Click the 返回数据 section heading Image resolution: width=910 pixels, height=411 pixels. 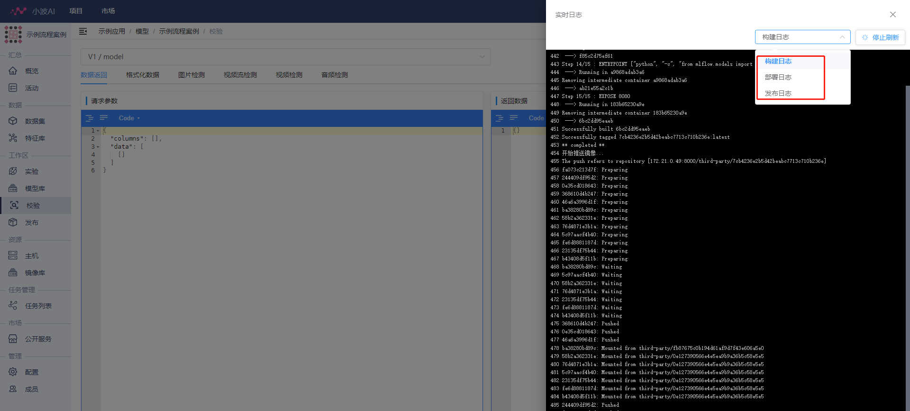514,101
